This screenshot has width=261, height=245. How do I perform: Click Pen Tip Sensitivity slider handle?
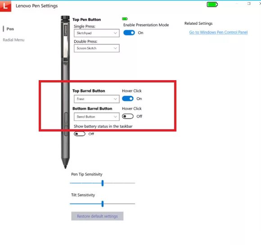click(103, 183)
